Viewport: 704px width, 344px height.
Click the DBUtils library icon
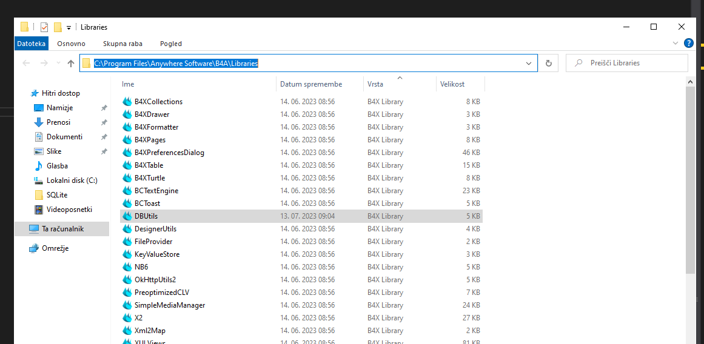pos(127,216)
